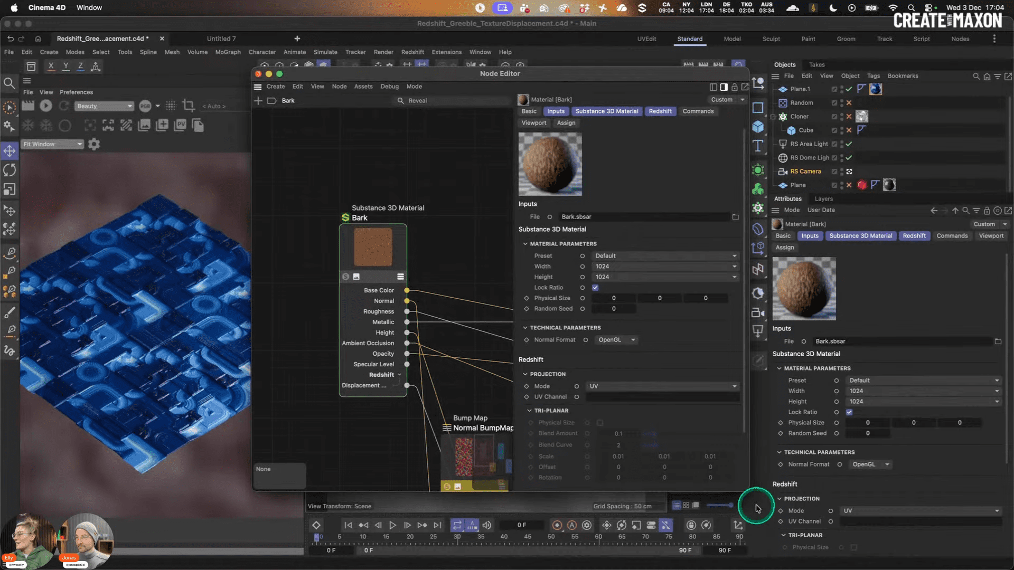Select the Move tool in the left toolbar
1014x570 pixels.
[x=10, y=151]
